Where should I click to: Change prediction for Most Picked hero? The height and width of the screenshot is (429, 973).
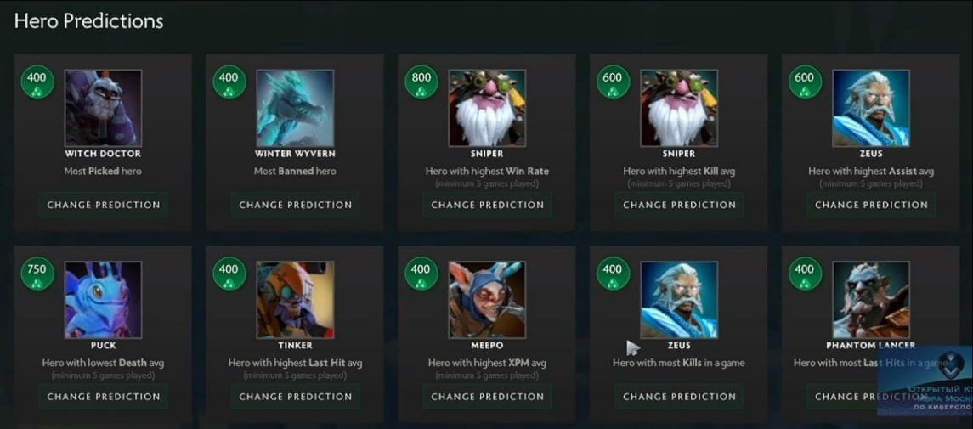coord(104,205)
